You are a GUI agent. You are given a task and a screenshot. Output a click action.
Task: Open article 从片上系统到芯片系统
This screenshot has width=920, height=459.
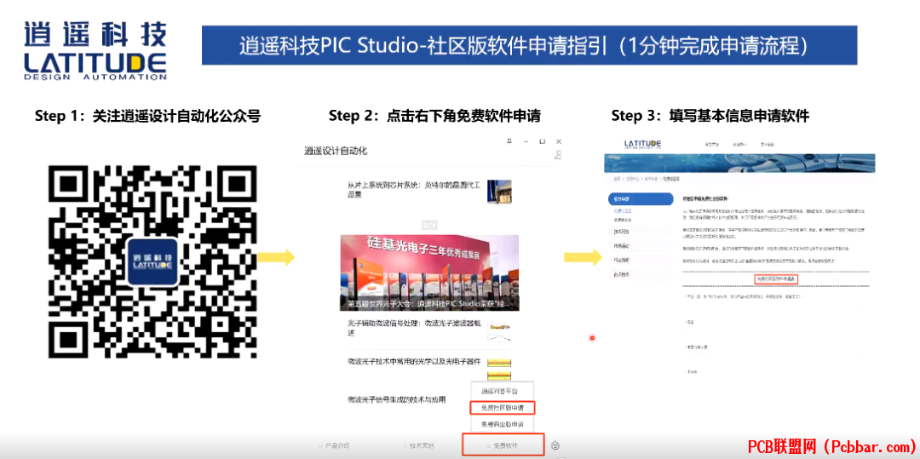[414, 189]
